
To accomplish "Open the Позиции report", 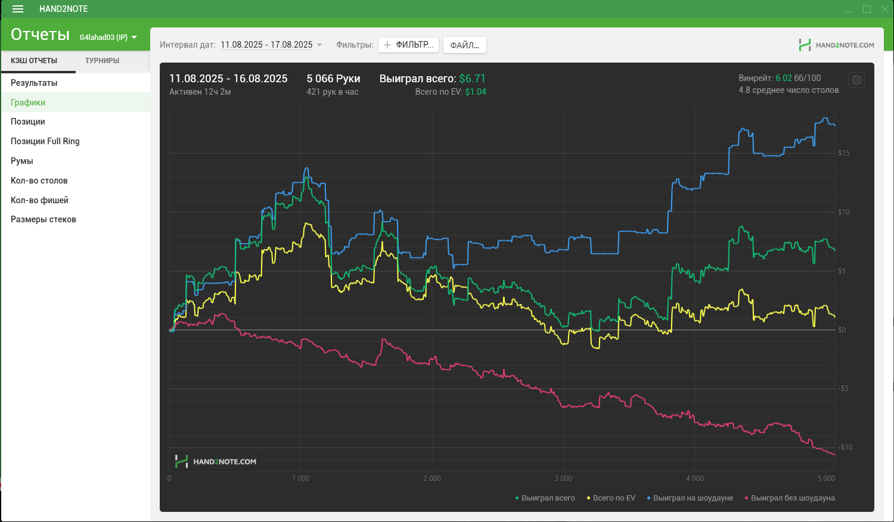I will click(x=76, y=122).
